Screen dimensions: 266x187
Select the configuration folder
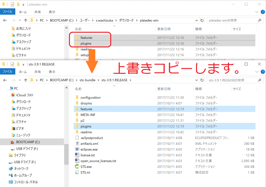[90, 98]
